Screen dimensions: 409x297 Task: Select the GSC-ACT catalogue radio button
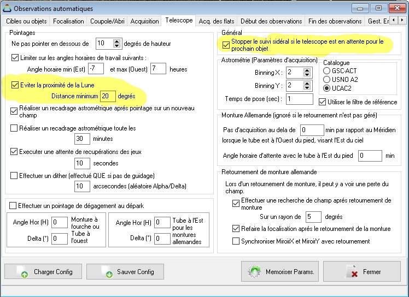327,70
